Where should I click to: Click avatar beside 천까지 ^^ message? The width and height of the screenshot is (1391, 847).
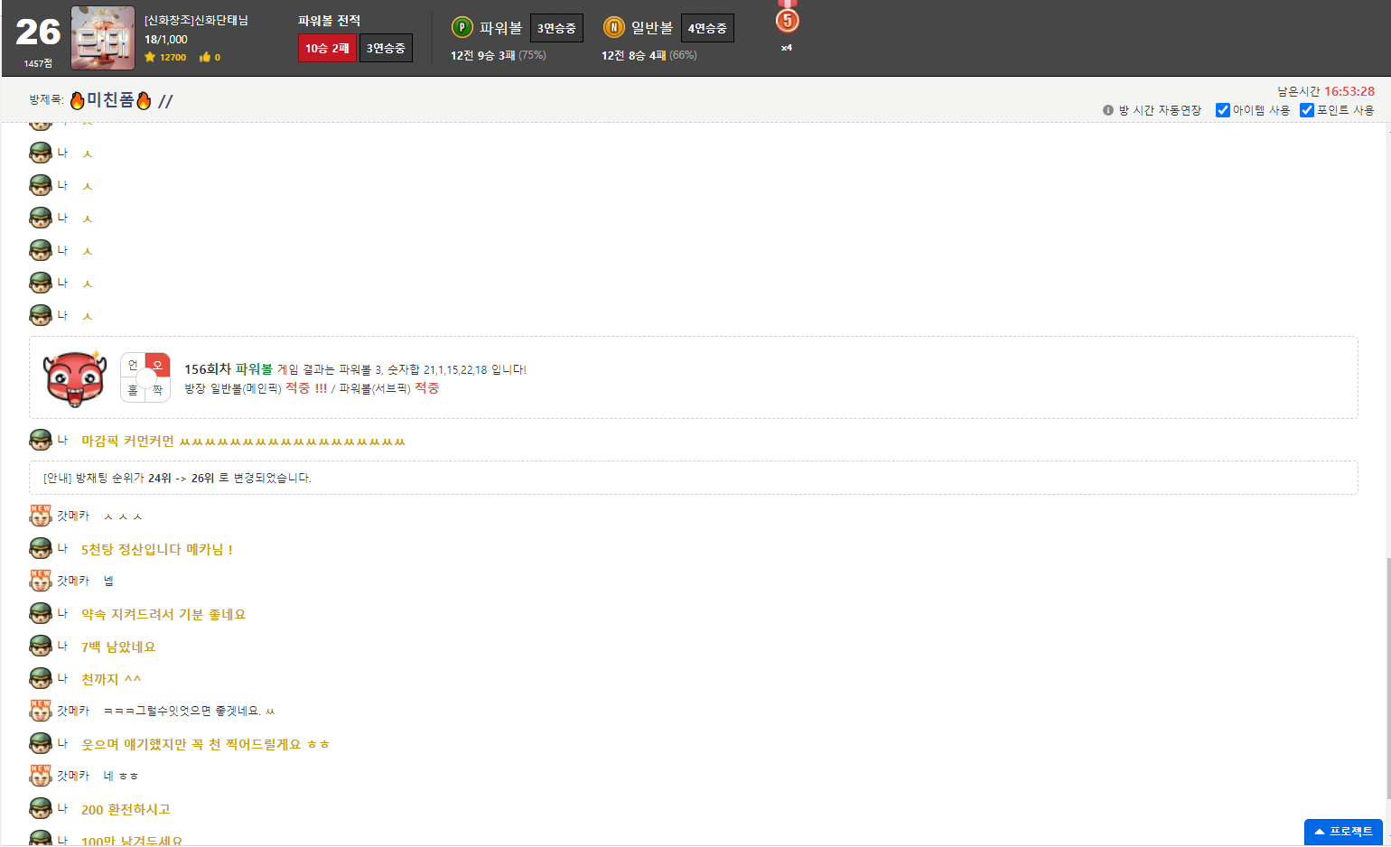click(41, 678)
